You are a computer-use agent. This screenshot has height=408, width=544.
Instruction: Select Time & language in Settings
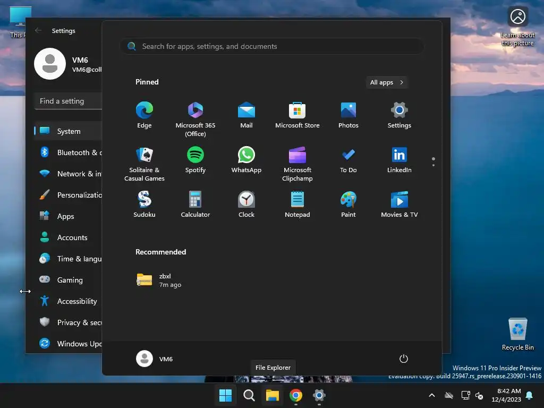[x=68, y=259]
